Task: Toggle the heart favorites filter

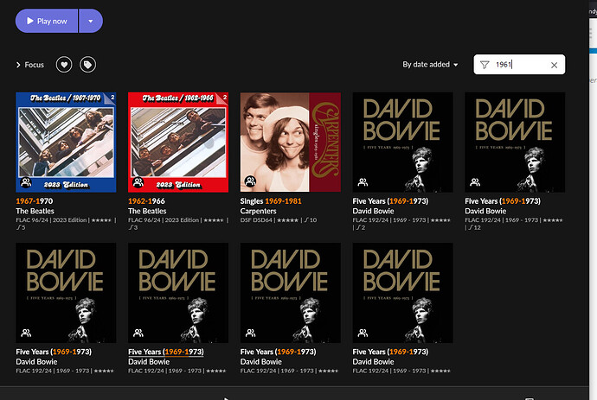Action: tap(64, 65)
